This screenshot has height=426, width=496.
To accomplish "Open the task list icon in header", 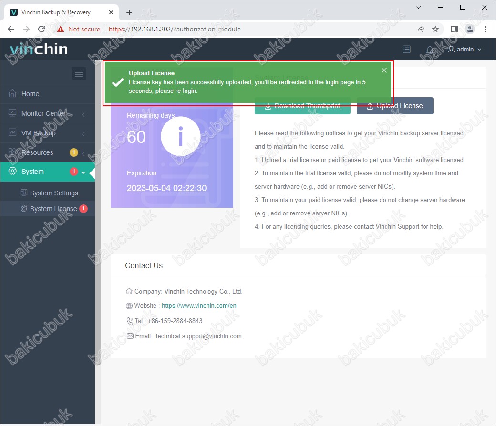I will pyautogui.click(x=406, y=49).
